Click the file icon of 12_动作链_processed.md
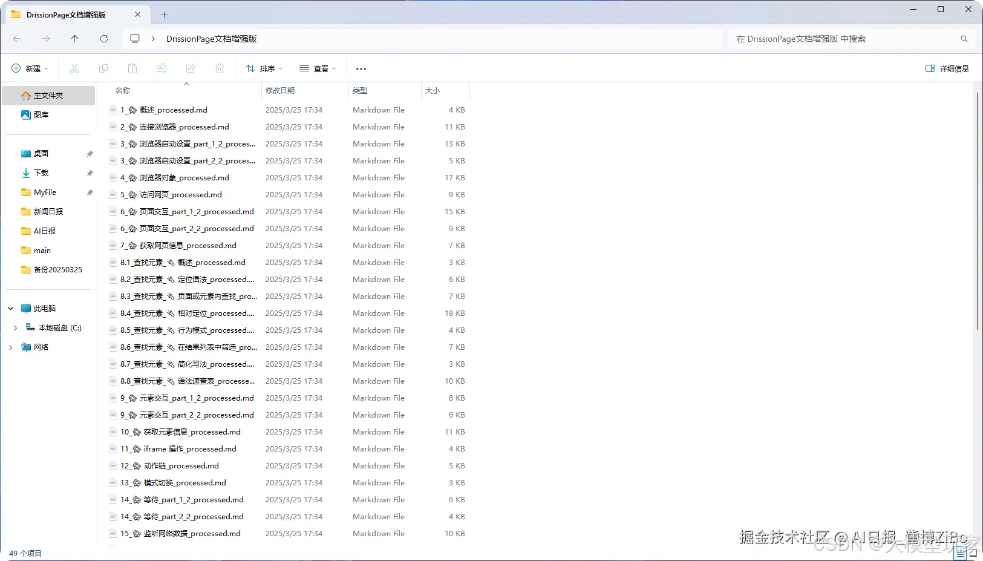 pyautogui.click(x=113, y=466)
